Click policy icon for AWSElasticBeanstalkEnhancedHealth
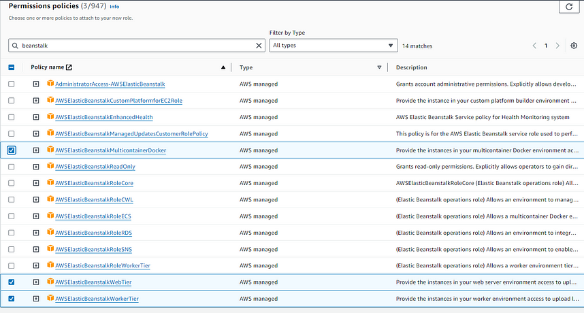The height and width of the screenshot is (313, 584). coord(50,116)
